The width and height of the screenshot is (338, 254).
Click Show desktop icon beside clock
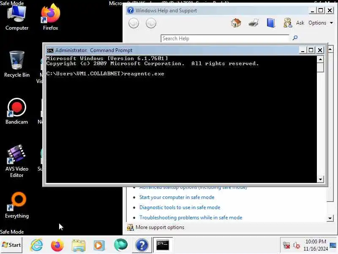[x=333, y=245]
